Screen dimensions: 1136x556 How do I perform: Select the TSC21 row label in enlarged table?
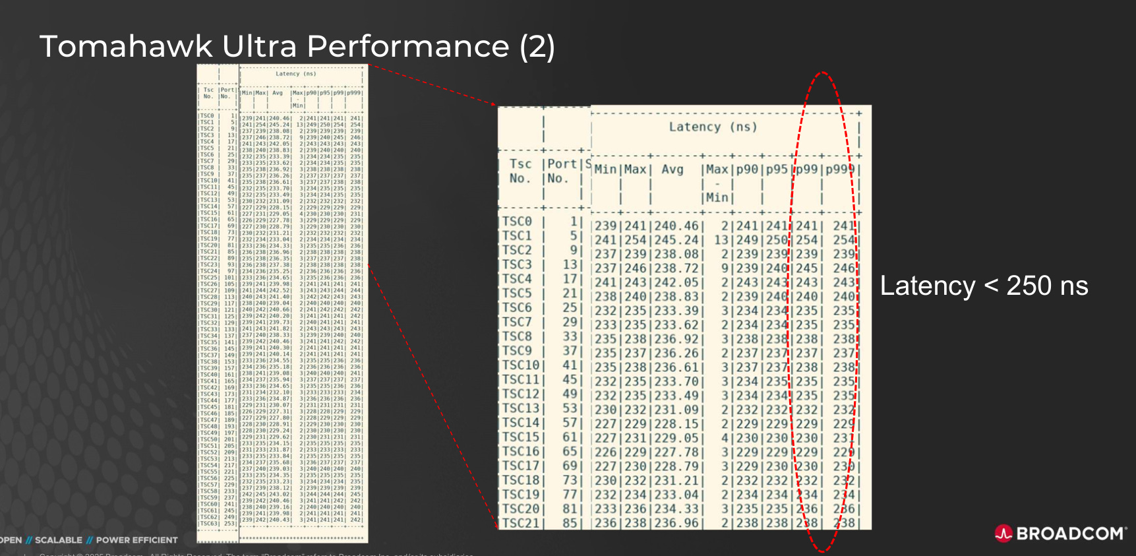pos(521,523)
